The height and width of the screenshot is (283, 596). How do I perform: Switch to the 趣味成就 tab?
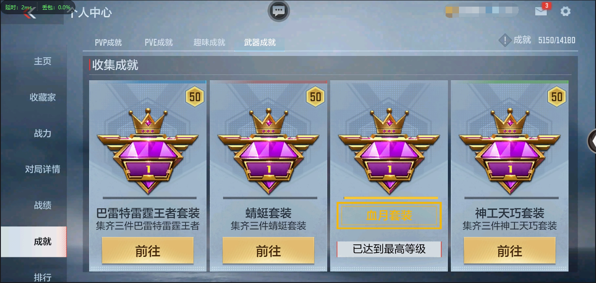[x=209, y=43]
